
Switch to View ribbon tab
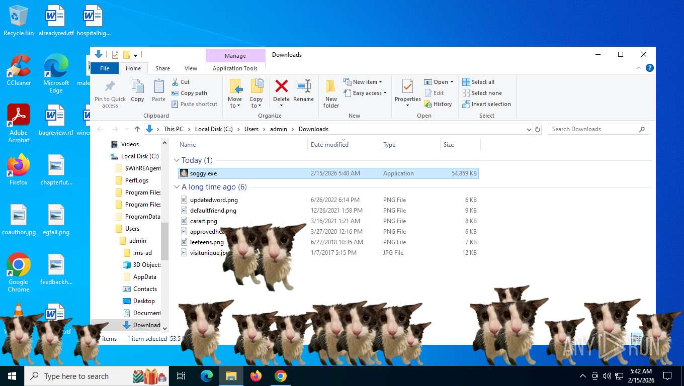pyautogui.click(x=191, y=68)
